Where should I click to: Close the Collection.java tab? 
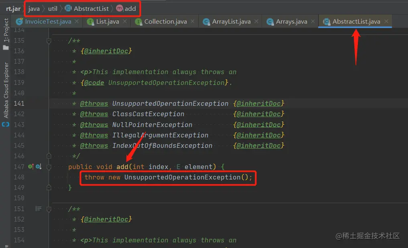coord(192,21)
